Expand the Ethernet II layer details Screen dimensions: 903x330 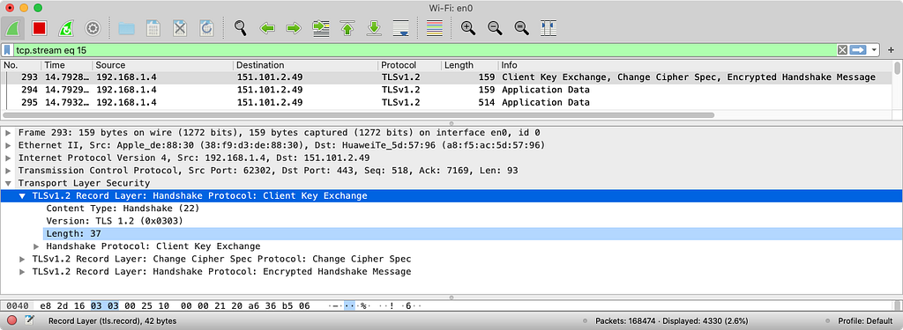[x=8, y=145]
